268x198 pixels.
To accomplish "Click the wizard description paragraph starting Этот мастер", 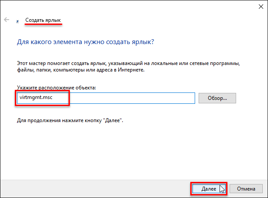I will (128, 67).
